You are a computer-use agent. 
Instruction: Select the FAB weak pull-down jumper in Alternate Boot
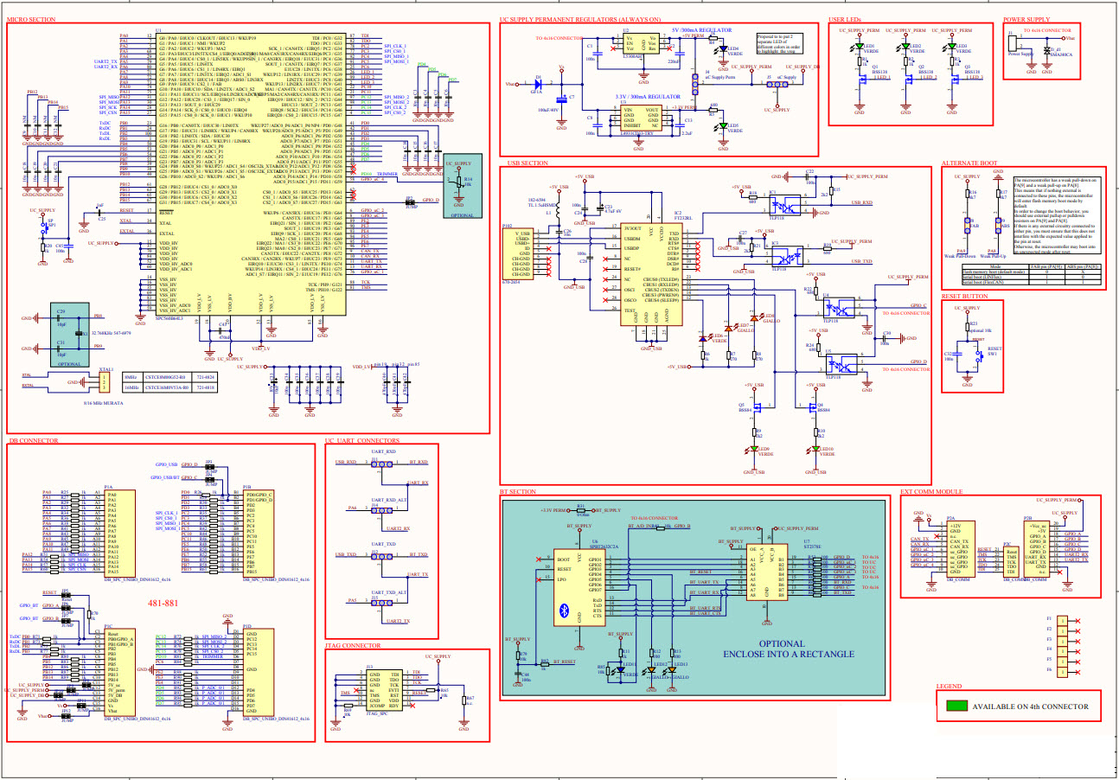click(967, 225)
